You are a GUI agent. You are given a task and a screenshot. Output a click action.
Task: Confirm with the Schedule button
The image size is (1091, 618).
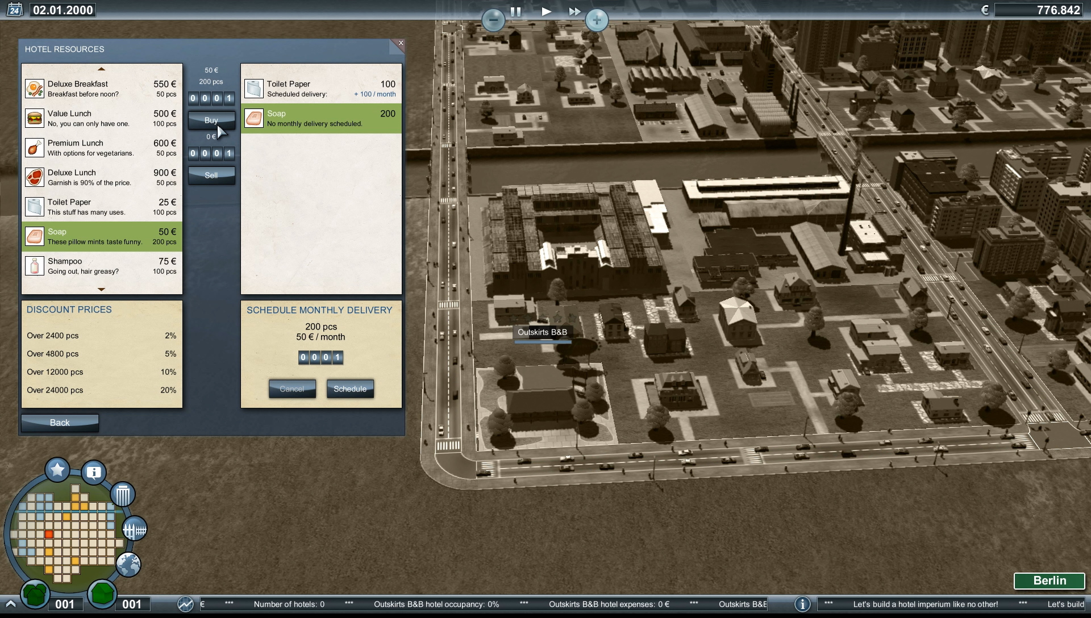(x=350, y=389)
